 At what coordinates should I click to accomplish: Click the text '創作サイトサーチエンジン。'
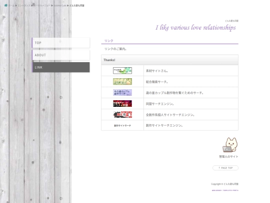[164, 125]
